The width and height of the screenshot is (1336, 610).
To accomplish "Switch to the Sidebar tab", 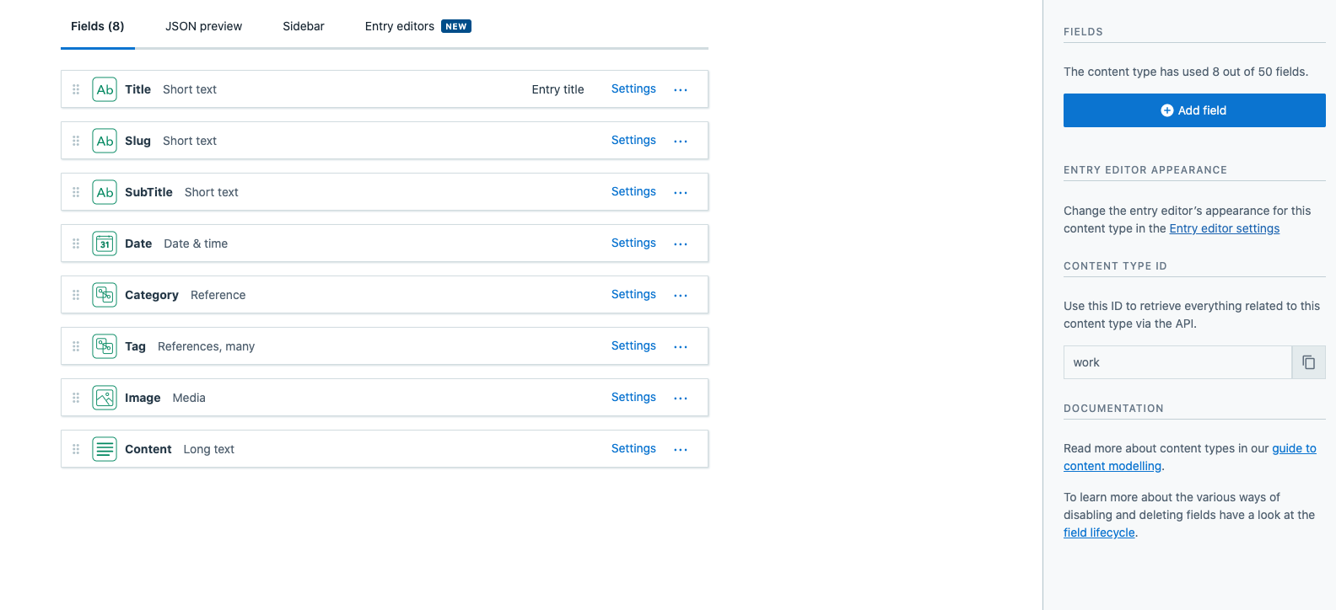I will [x=304, y=26].
